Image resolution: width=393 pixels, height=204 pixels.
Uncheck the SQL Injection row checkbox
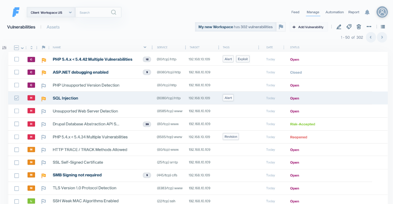coord(17,98)
